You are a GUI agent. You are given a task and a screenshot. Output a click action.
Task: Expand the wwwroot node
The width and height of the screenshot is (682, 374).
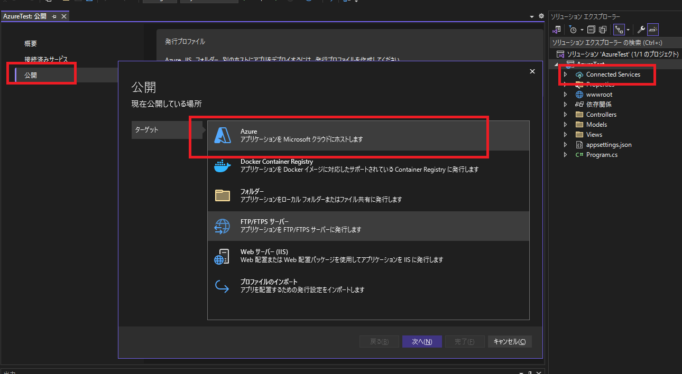coord(565,95)
